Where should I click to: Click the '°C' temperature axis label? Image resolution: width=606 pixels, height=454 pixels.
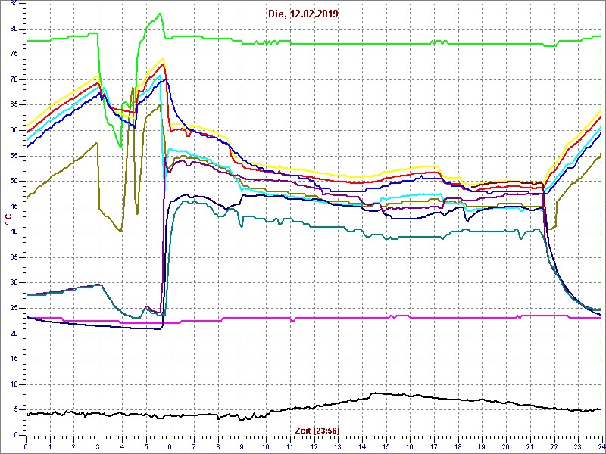(8, 219)
